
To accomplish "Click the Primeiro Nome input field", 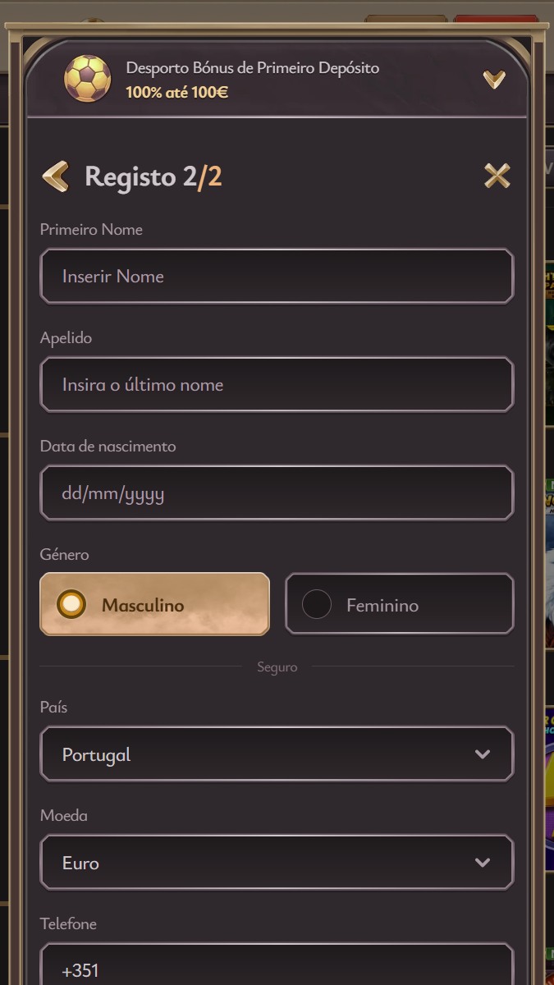I will point(277,277).
